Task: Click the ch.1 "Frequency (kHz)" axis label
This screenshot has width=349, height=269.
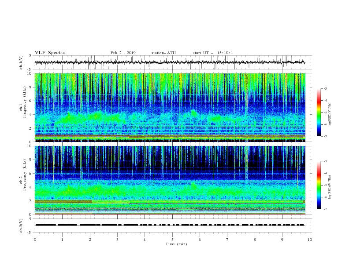Action: (x=25, y=103)
